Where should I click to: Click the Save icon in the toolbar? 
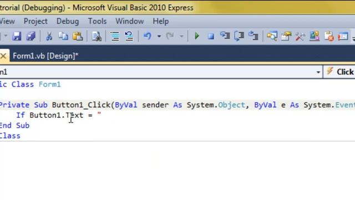(x=17, y=36)
